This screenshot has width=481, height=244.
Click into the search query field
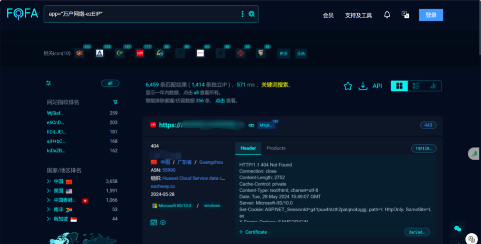click(143, 14)
